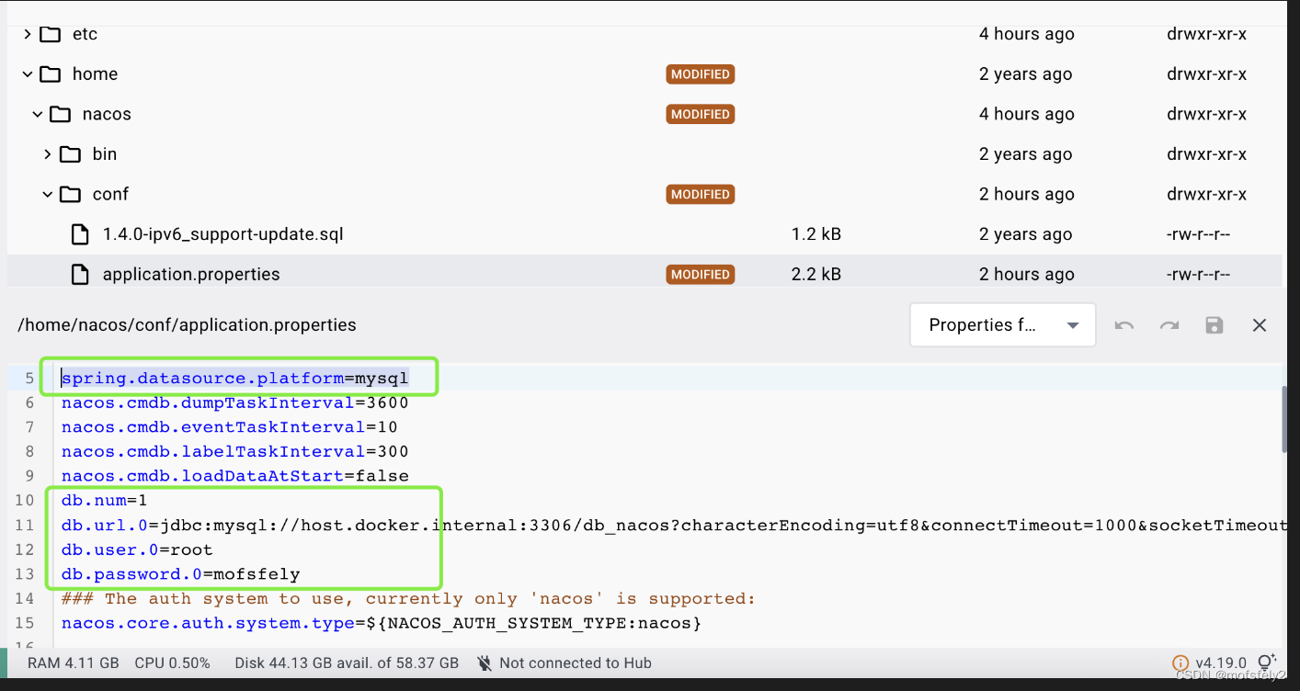1300x691 pixels.
Task: Click the MODIFIED badge on home row
Action: coord(701,74)
